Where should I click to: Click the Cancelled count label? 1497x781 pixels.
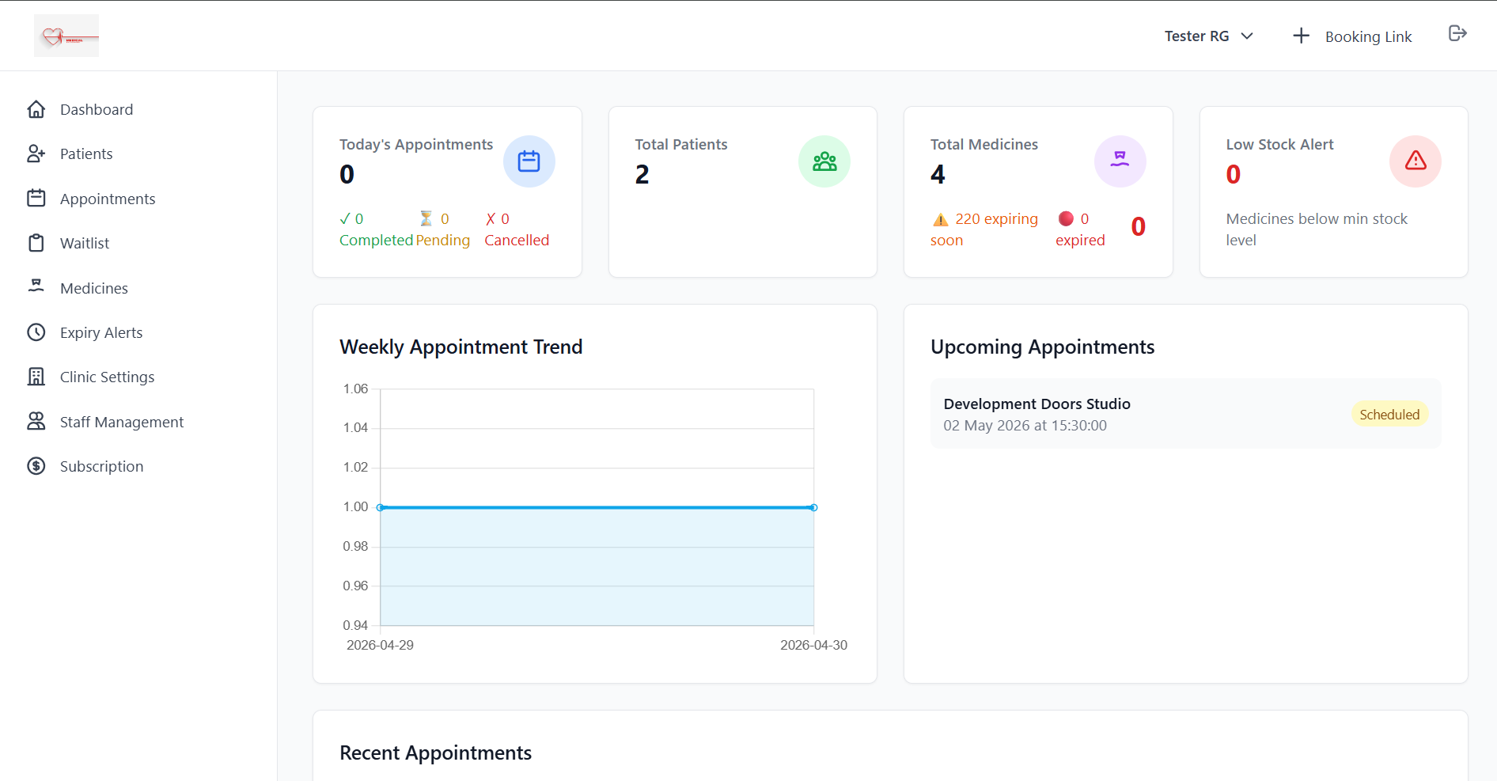coord(517,229)
